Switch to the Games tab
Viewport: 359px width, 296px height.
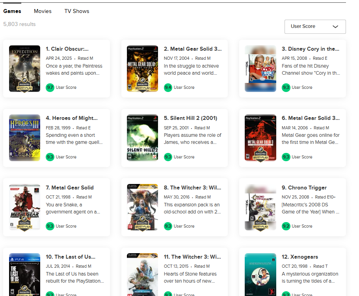pyautogui.click(x=12, y=11)
